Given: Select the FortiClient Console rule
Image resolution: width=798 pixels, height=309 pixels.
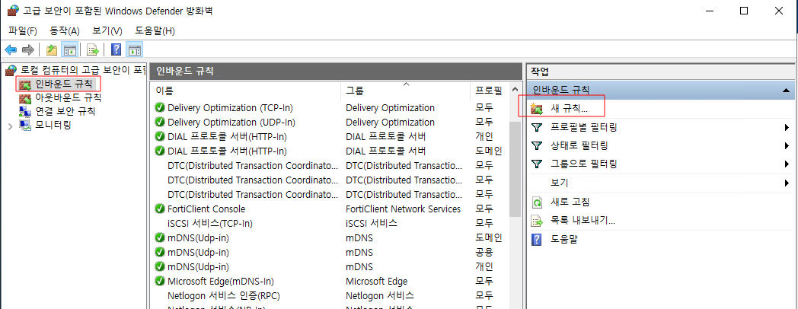Looking at the screenshot, I should [x=206, y=209].
